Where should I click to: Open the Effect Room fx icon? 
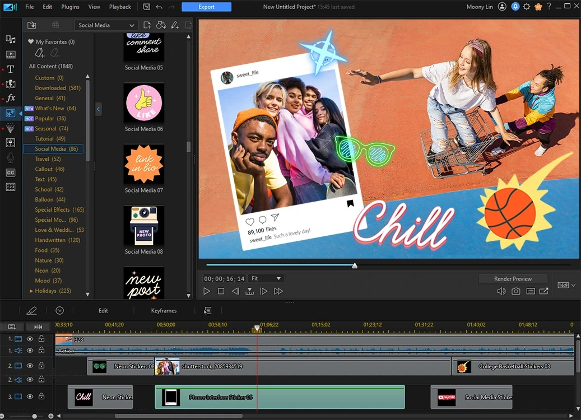click(10, 98)
